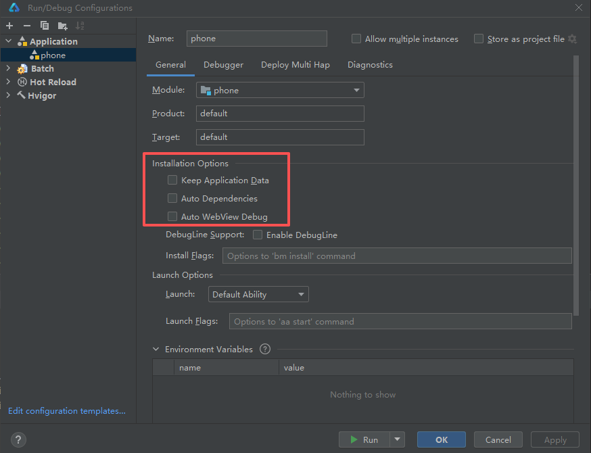The width and height of the screenshot is (591, 453).
Task: Check the Allow multiple instances option
Action: pyautogui.click(x=356, y=39)
